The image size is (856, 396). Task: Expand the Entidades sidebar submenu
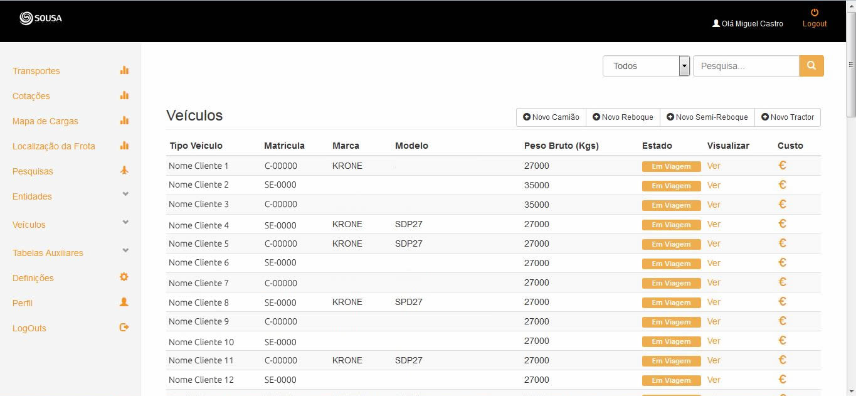click(125, 195)
